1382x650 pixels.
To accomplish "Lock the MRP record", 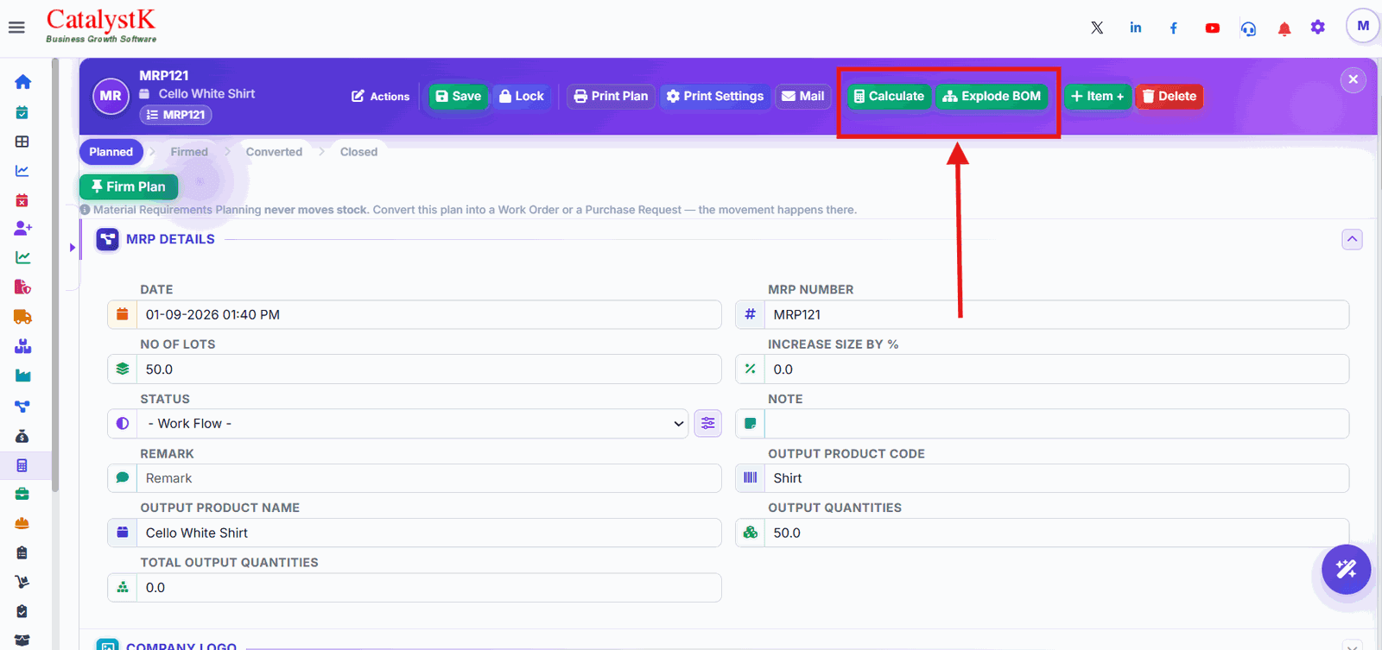I will (x=522, y=97).
